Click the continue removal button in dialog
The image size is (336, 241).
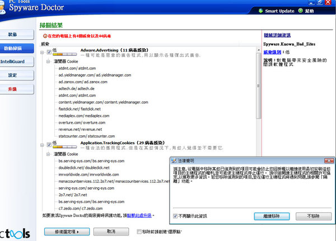272,216
